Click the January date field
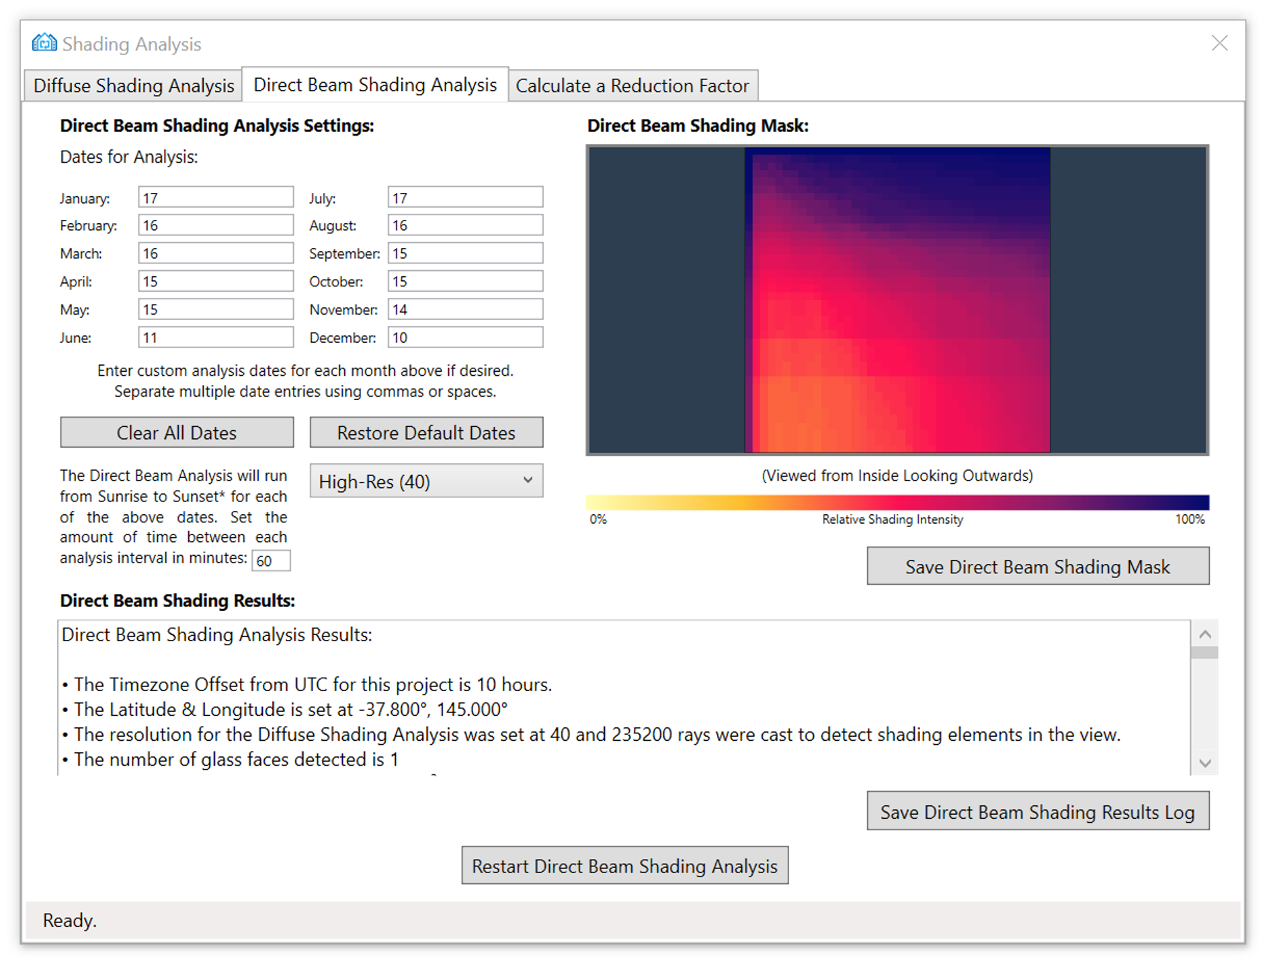 pos(215,197)
